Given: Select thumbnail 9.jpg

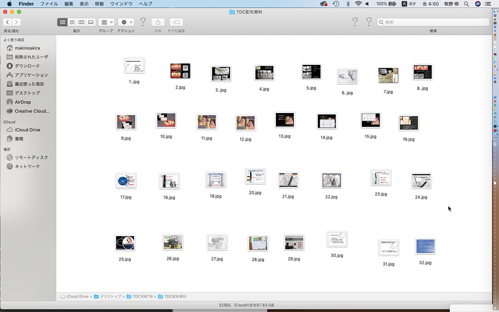Looking at the screenshot, I should (126, 122).
